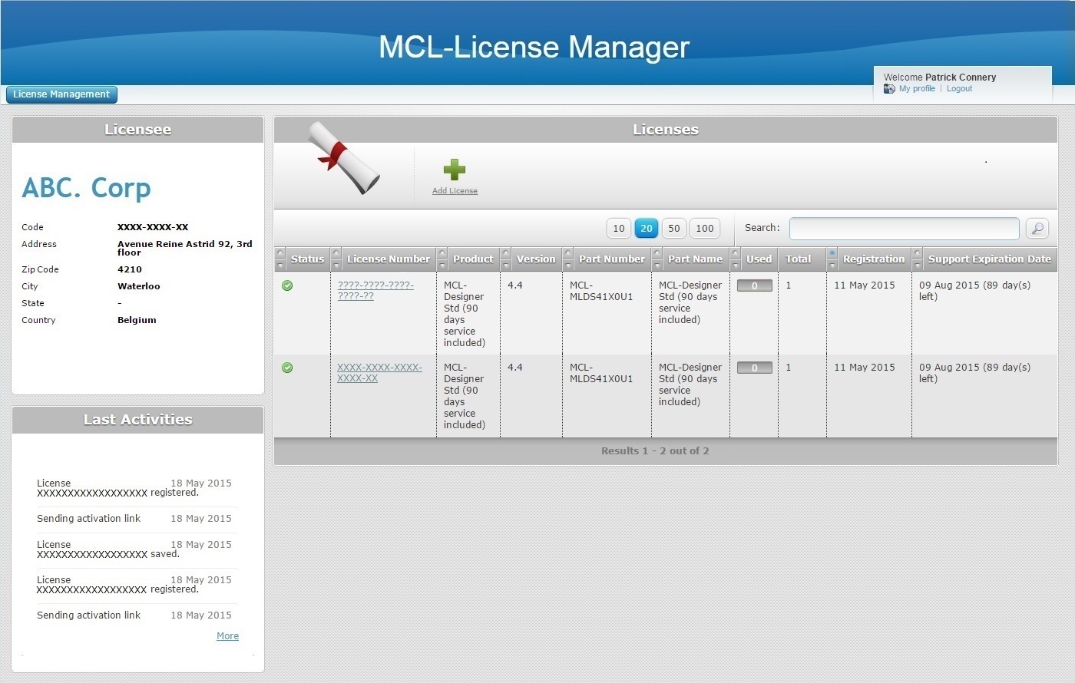Viewport: 1075px width, 683px height.
Task: Open the License Management tab
Action: 61,94
